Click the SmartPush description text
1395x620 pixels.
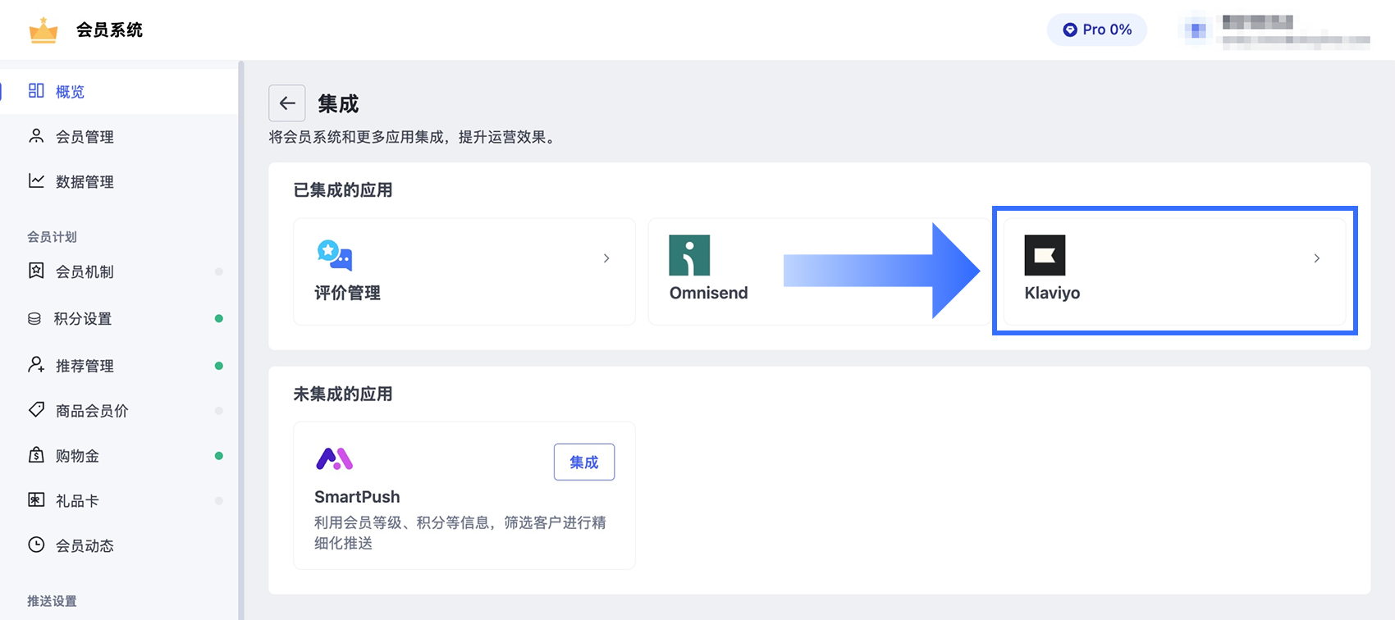coord(460,532)
